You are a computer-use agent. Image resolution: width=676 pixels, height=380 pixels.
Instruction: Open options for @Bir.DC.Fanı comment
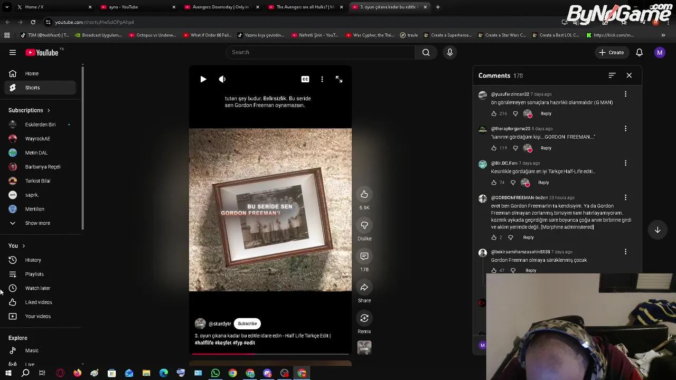[x=625, y=163]
